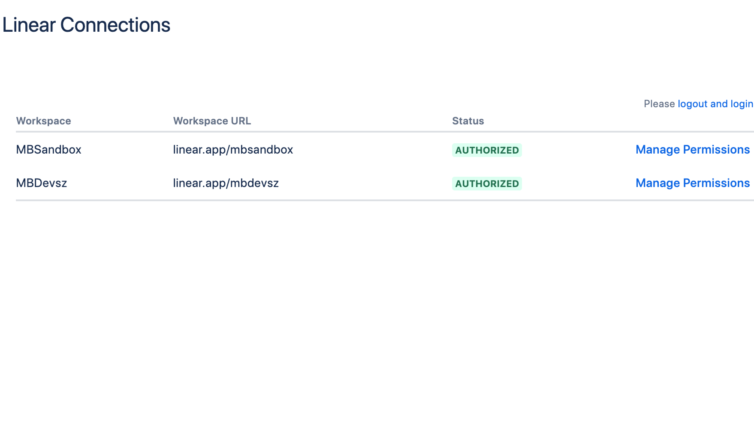Open the linear.app/mbdevsz workspace URL
Image resolution: width=754 pixels, height=429 pixels.
coord(226,183)
